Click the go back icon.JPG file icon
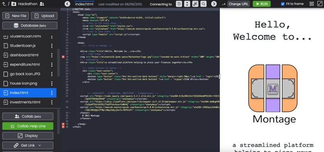 pyautogui.click(x=5, y=74)
